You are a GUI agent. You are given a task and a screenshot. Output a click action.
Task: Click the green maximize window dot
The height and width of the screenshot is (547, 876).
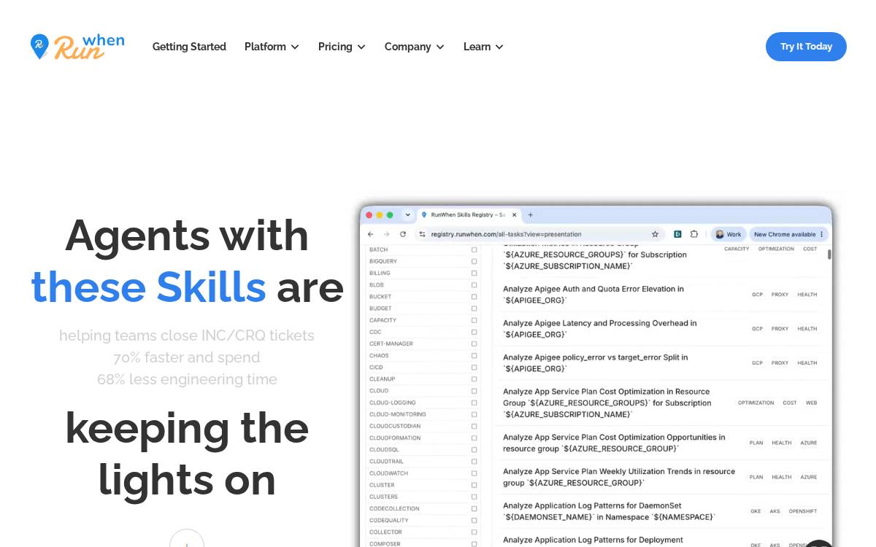(x=390, y=215)
